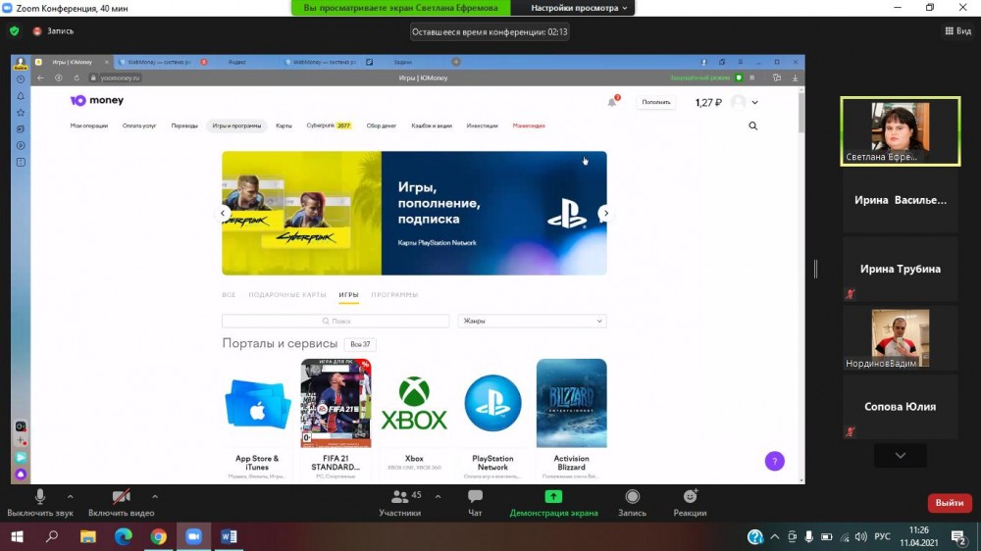Open the Reactions (Реакции) menu
The width and height of the screenshot is (981, 551).
point(690,498)
